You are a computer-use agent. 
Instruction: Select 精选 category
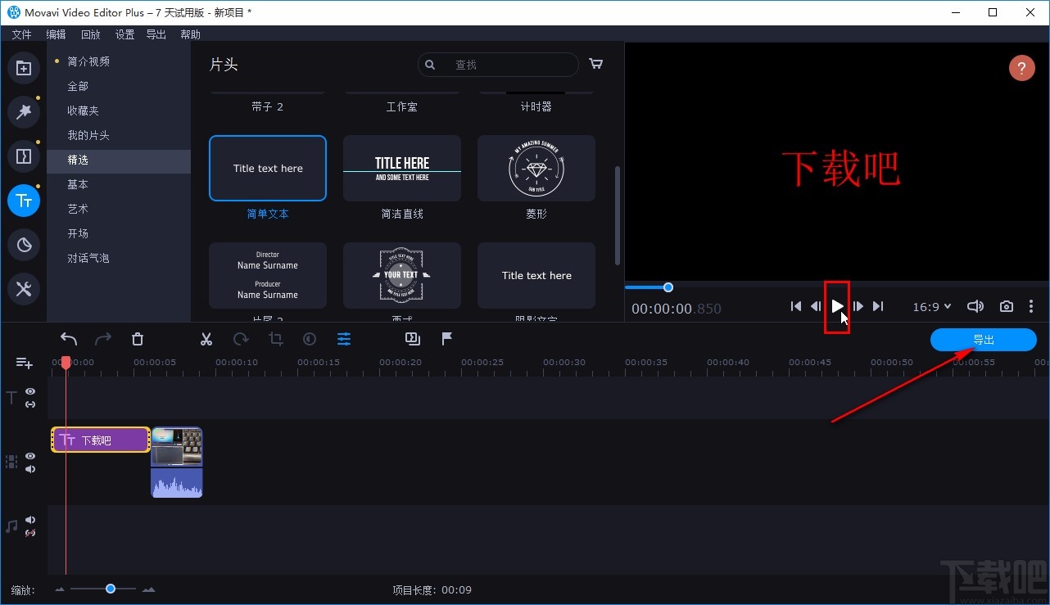[118, 160]
